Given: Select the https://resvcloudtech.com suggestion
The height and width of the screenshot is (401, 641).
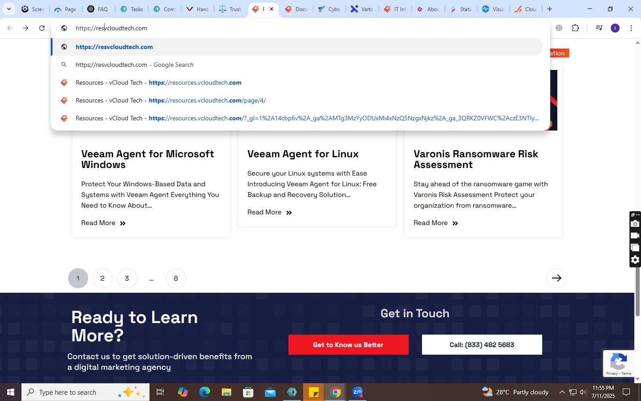Looking at the screenshot, I should tap(297, 47).
